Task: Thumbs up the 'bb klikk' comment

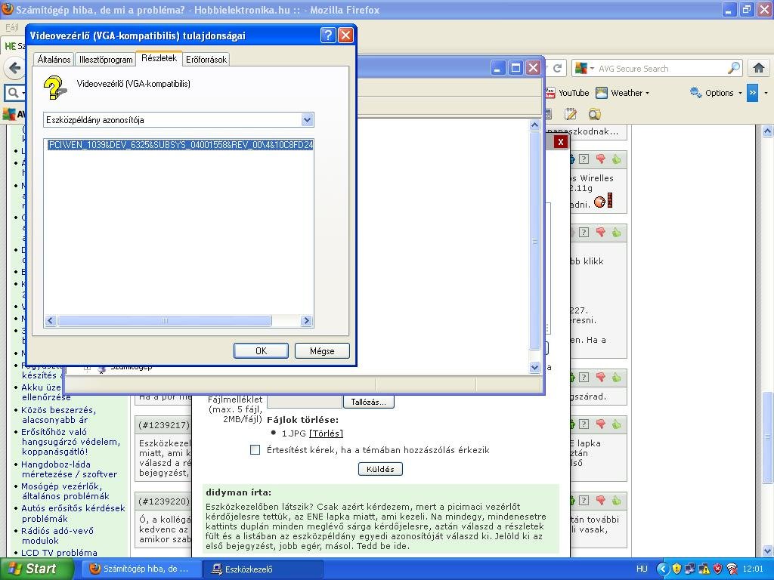Action: 616,232
